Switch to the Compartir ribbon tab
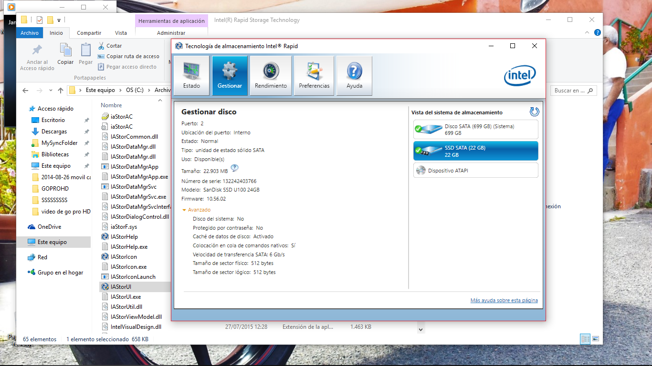 point(89,33)
